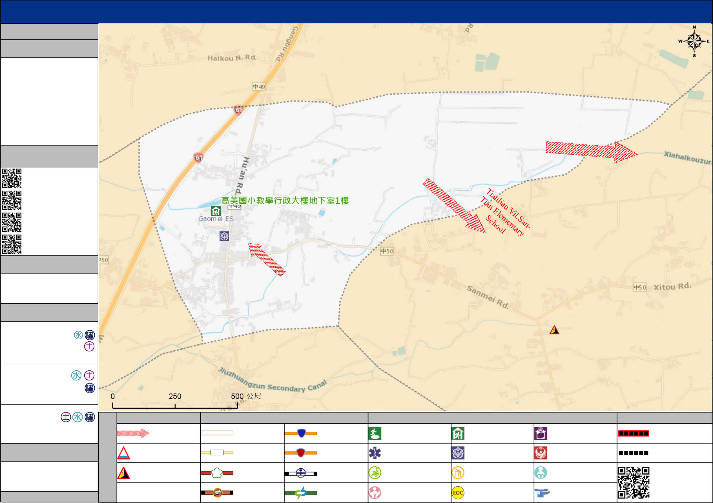Click the blue shield highway legend symbol
Viewport: 713px width, 503px height.
301,433
